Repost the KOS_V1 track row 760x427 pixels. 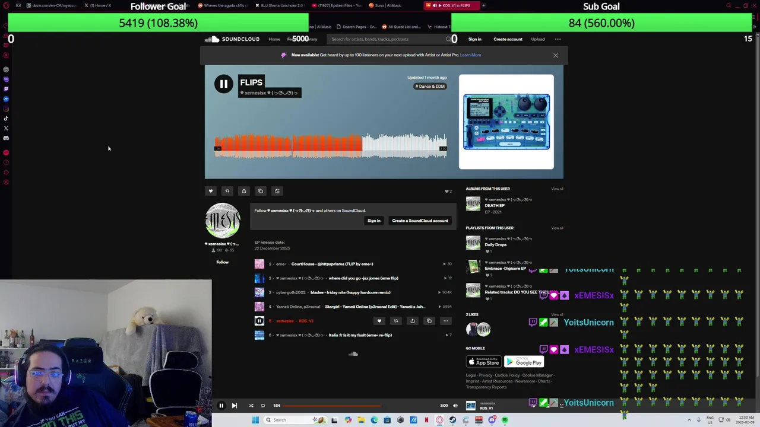tap(396, 321)
